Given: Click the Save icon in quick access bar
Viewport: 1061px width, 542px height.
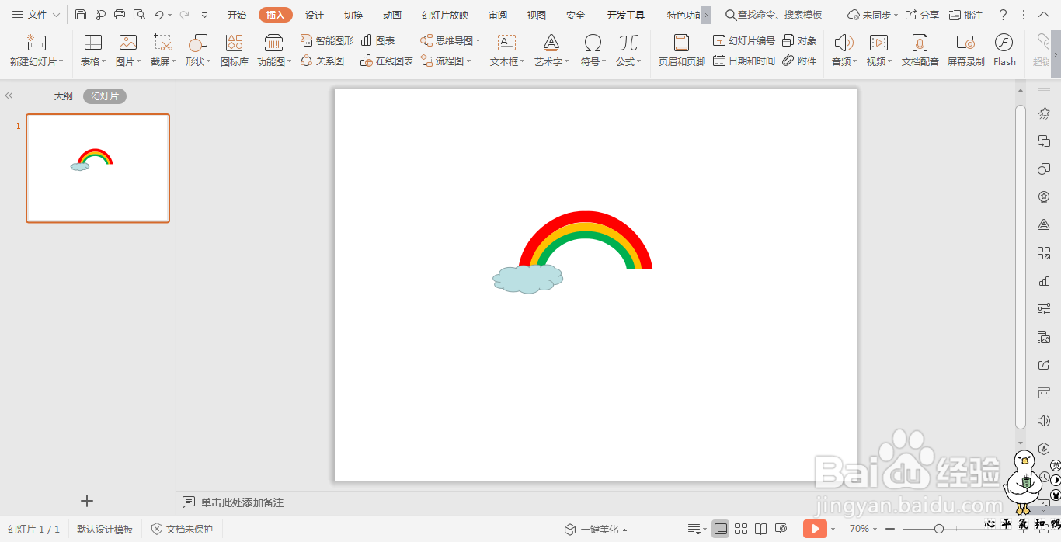Looking at the screenshot, I should pos(81,15).
